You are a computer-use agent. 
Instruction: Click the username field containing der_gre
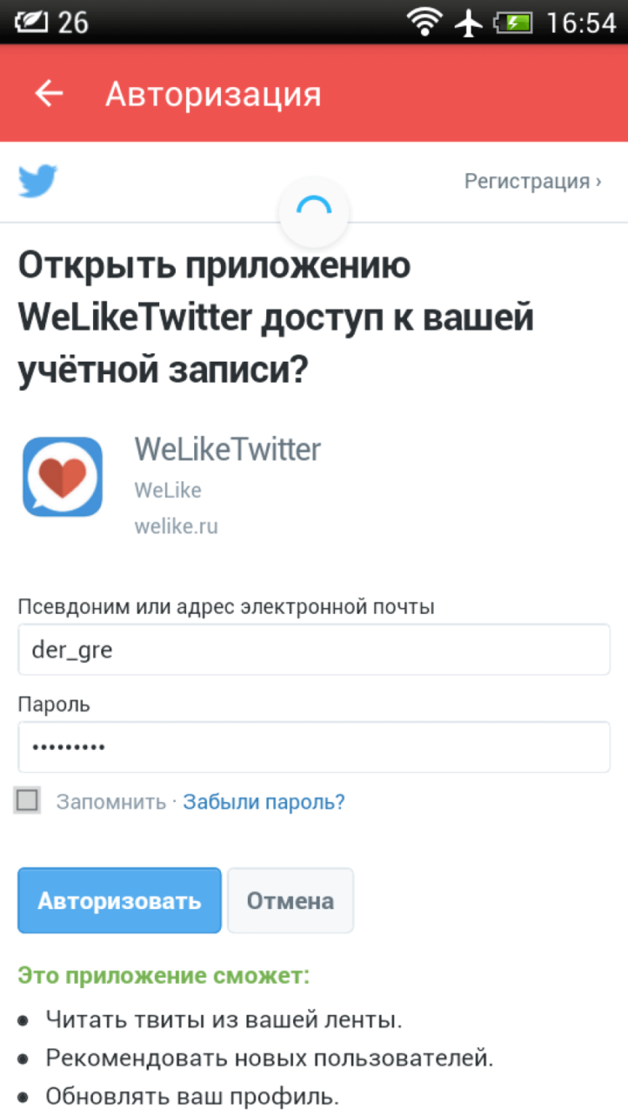314,649
